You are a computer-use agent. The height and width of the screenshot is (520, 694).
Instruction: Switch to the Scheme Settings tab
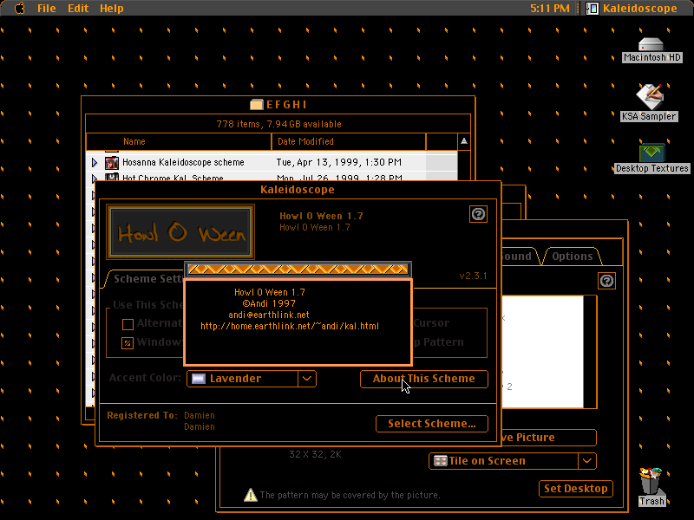(148, 278)
